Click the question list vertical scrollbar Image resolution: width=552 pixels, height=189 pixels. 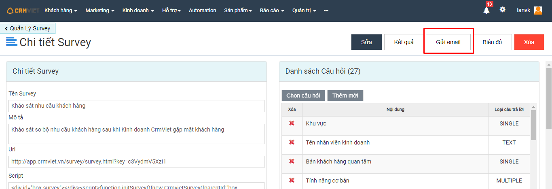click(x=533, y=125)
